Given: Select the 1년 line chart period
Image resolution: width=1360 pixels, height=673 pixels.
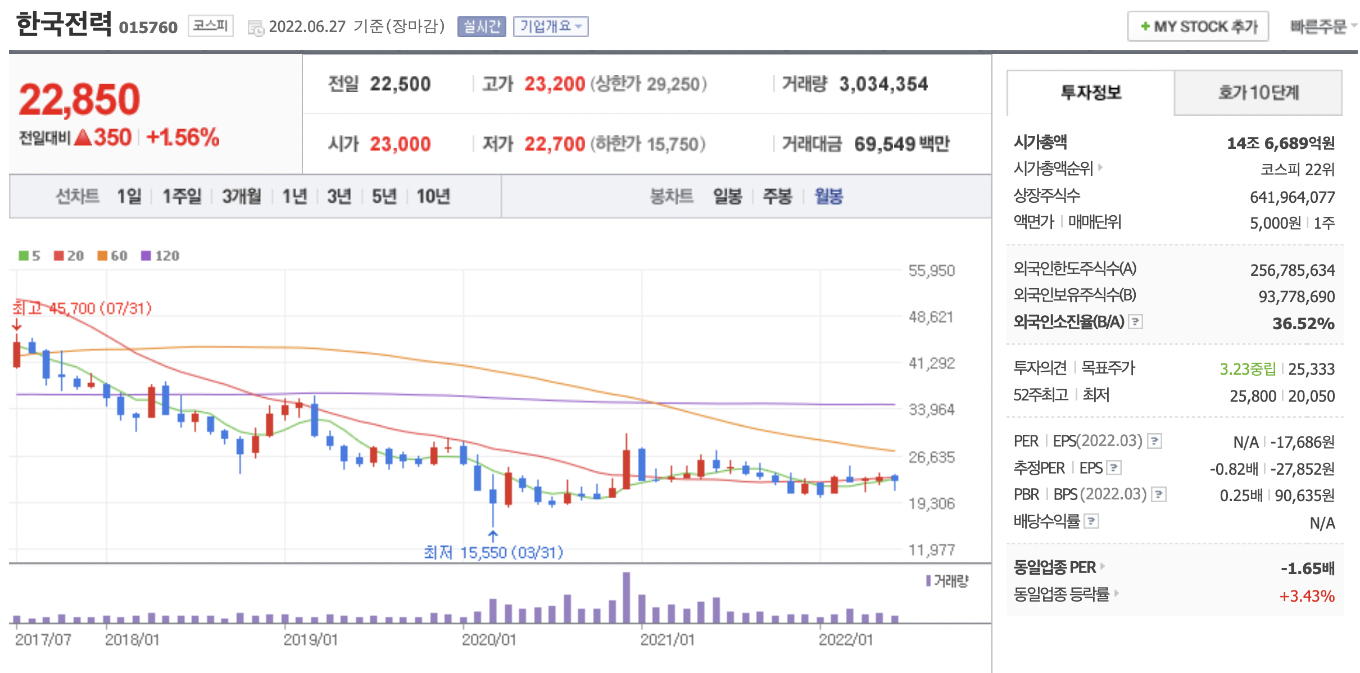Looking at the screenshot, I should coord(294,196).
